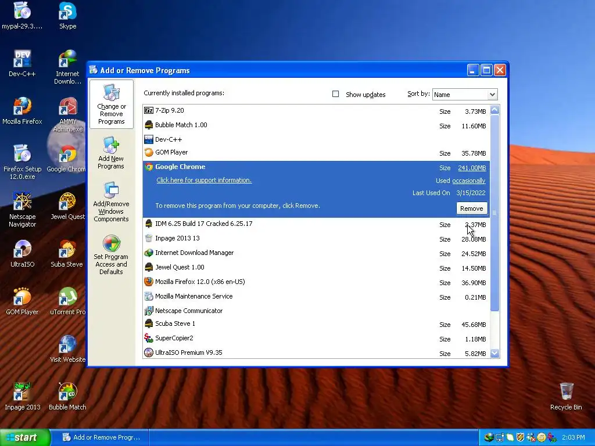The height and width of the screenshot is (446, 595).
Task: Select IDM 6.25 Build 17 Cracked icon
Action: coord(149,224)
